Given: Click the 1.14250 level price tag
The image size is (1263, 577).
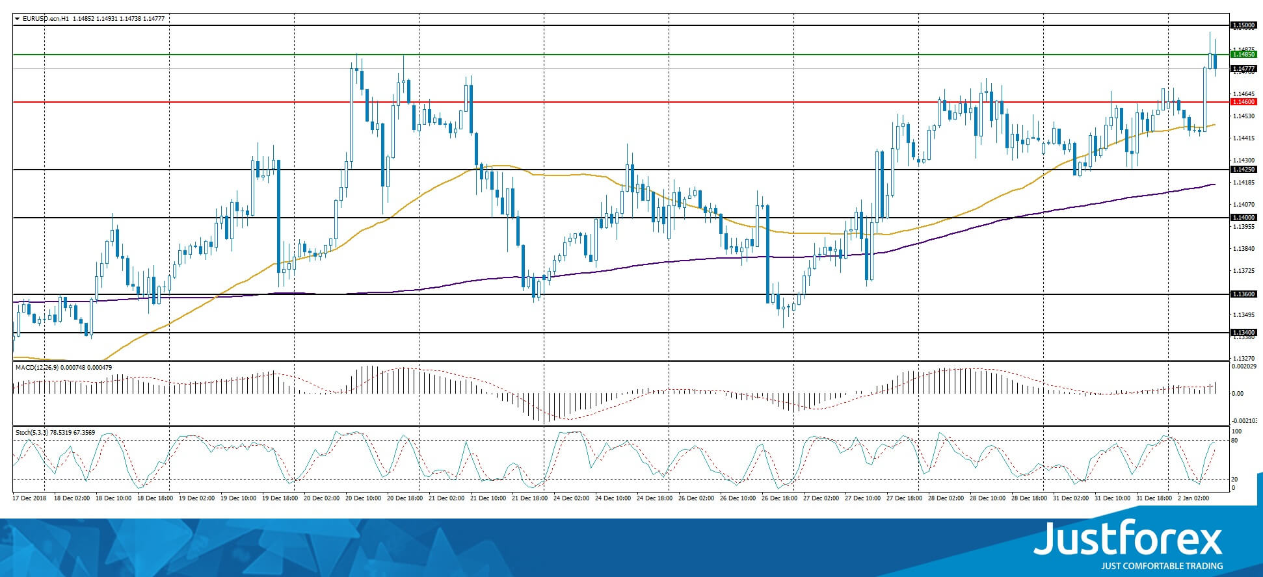Looking at the screenshot, I should (x=1244, y=170).
